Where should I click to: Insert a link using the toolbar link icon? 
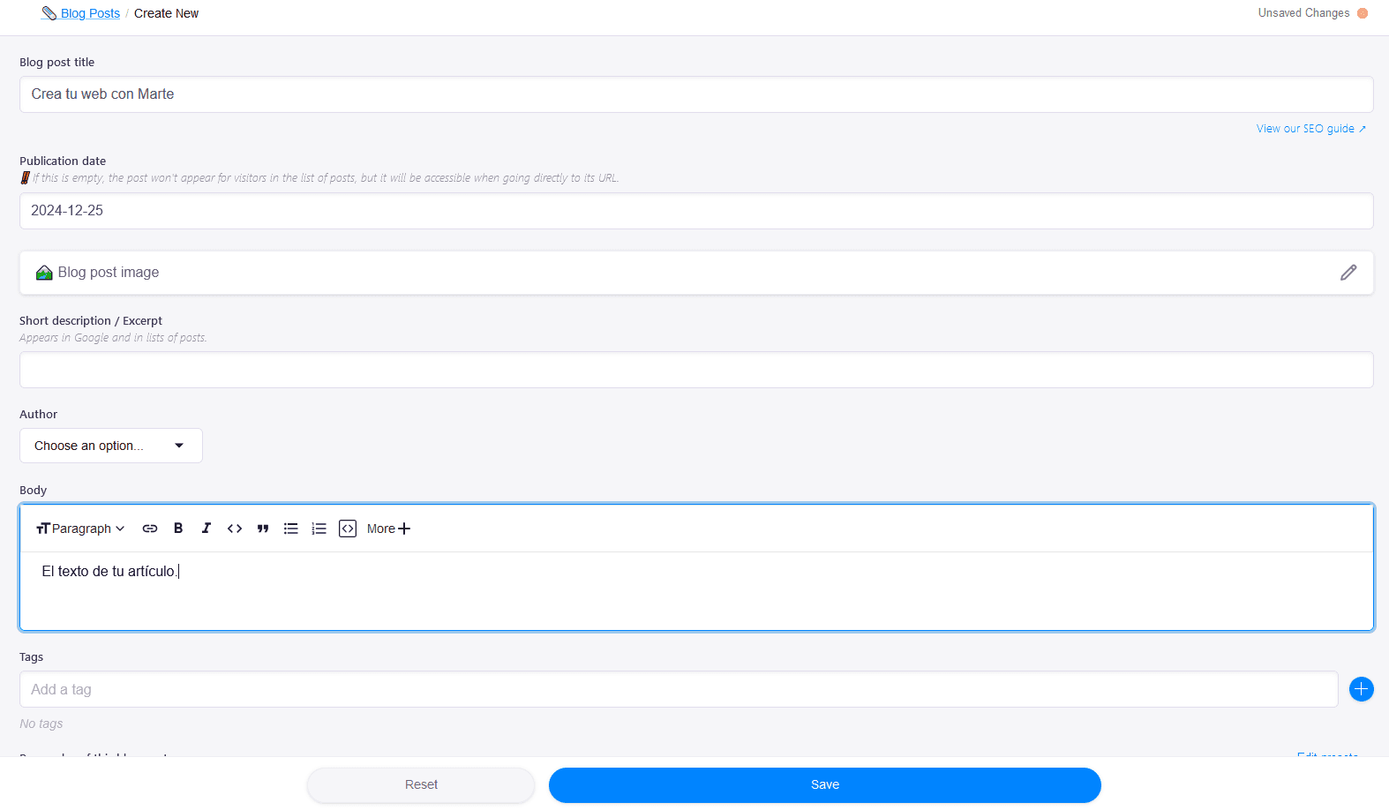click(150, 529)
